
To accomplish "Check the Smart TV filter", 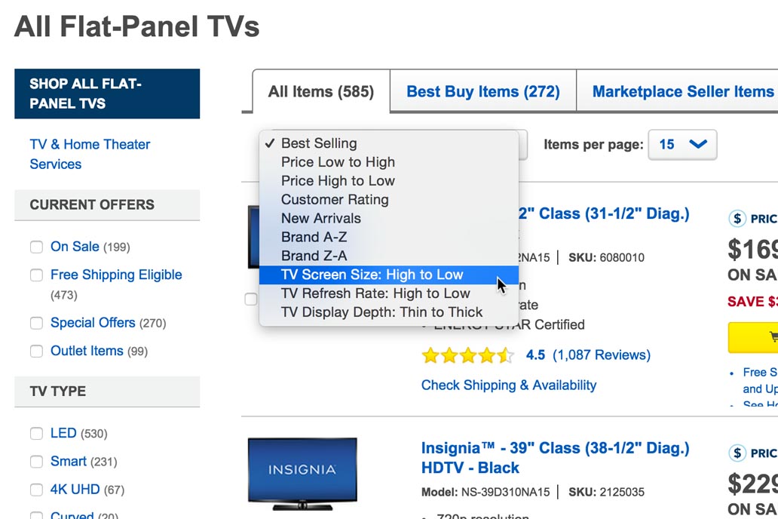I will [x=36, y=461].
